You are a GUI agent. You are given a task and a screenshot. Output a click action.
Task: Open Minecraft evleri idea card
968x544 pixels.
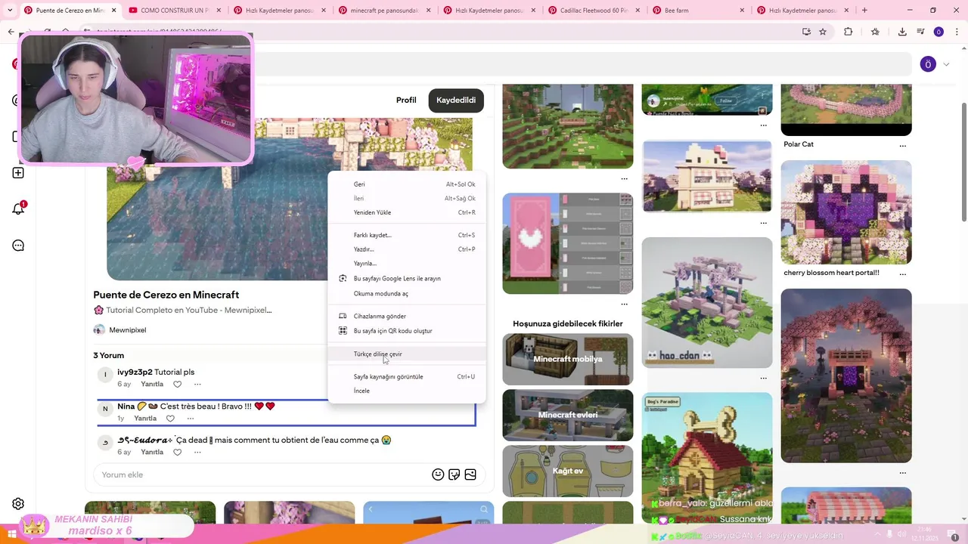point(567,415)
